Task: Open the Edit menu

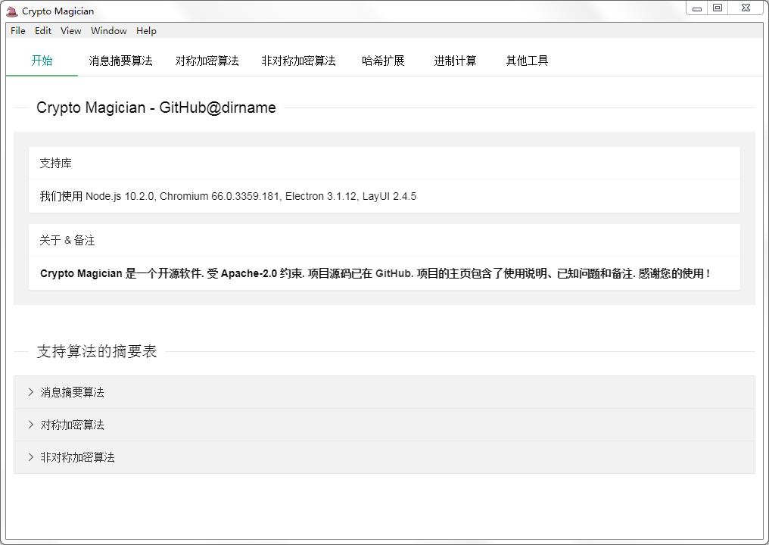Action: (42, 30)
